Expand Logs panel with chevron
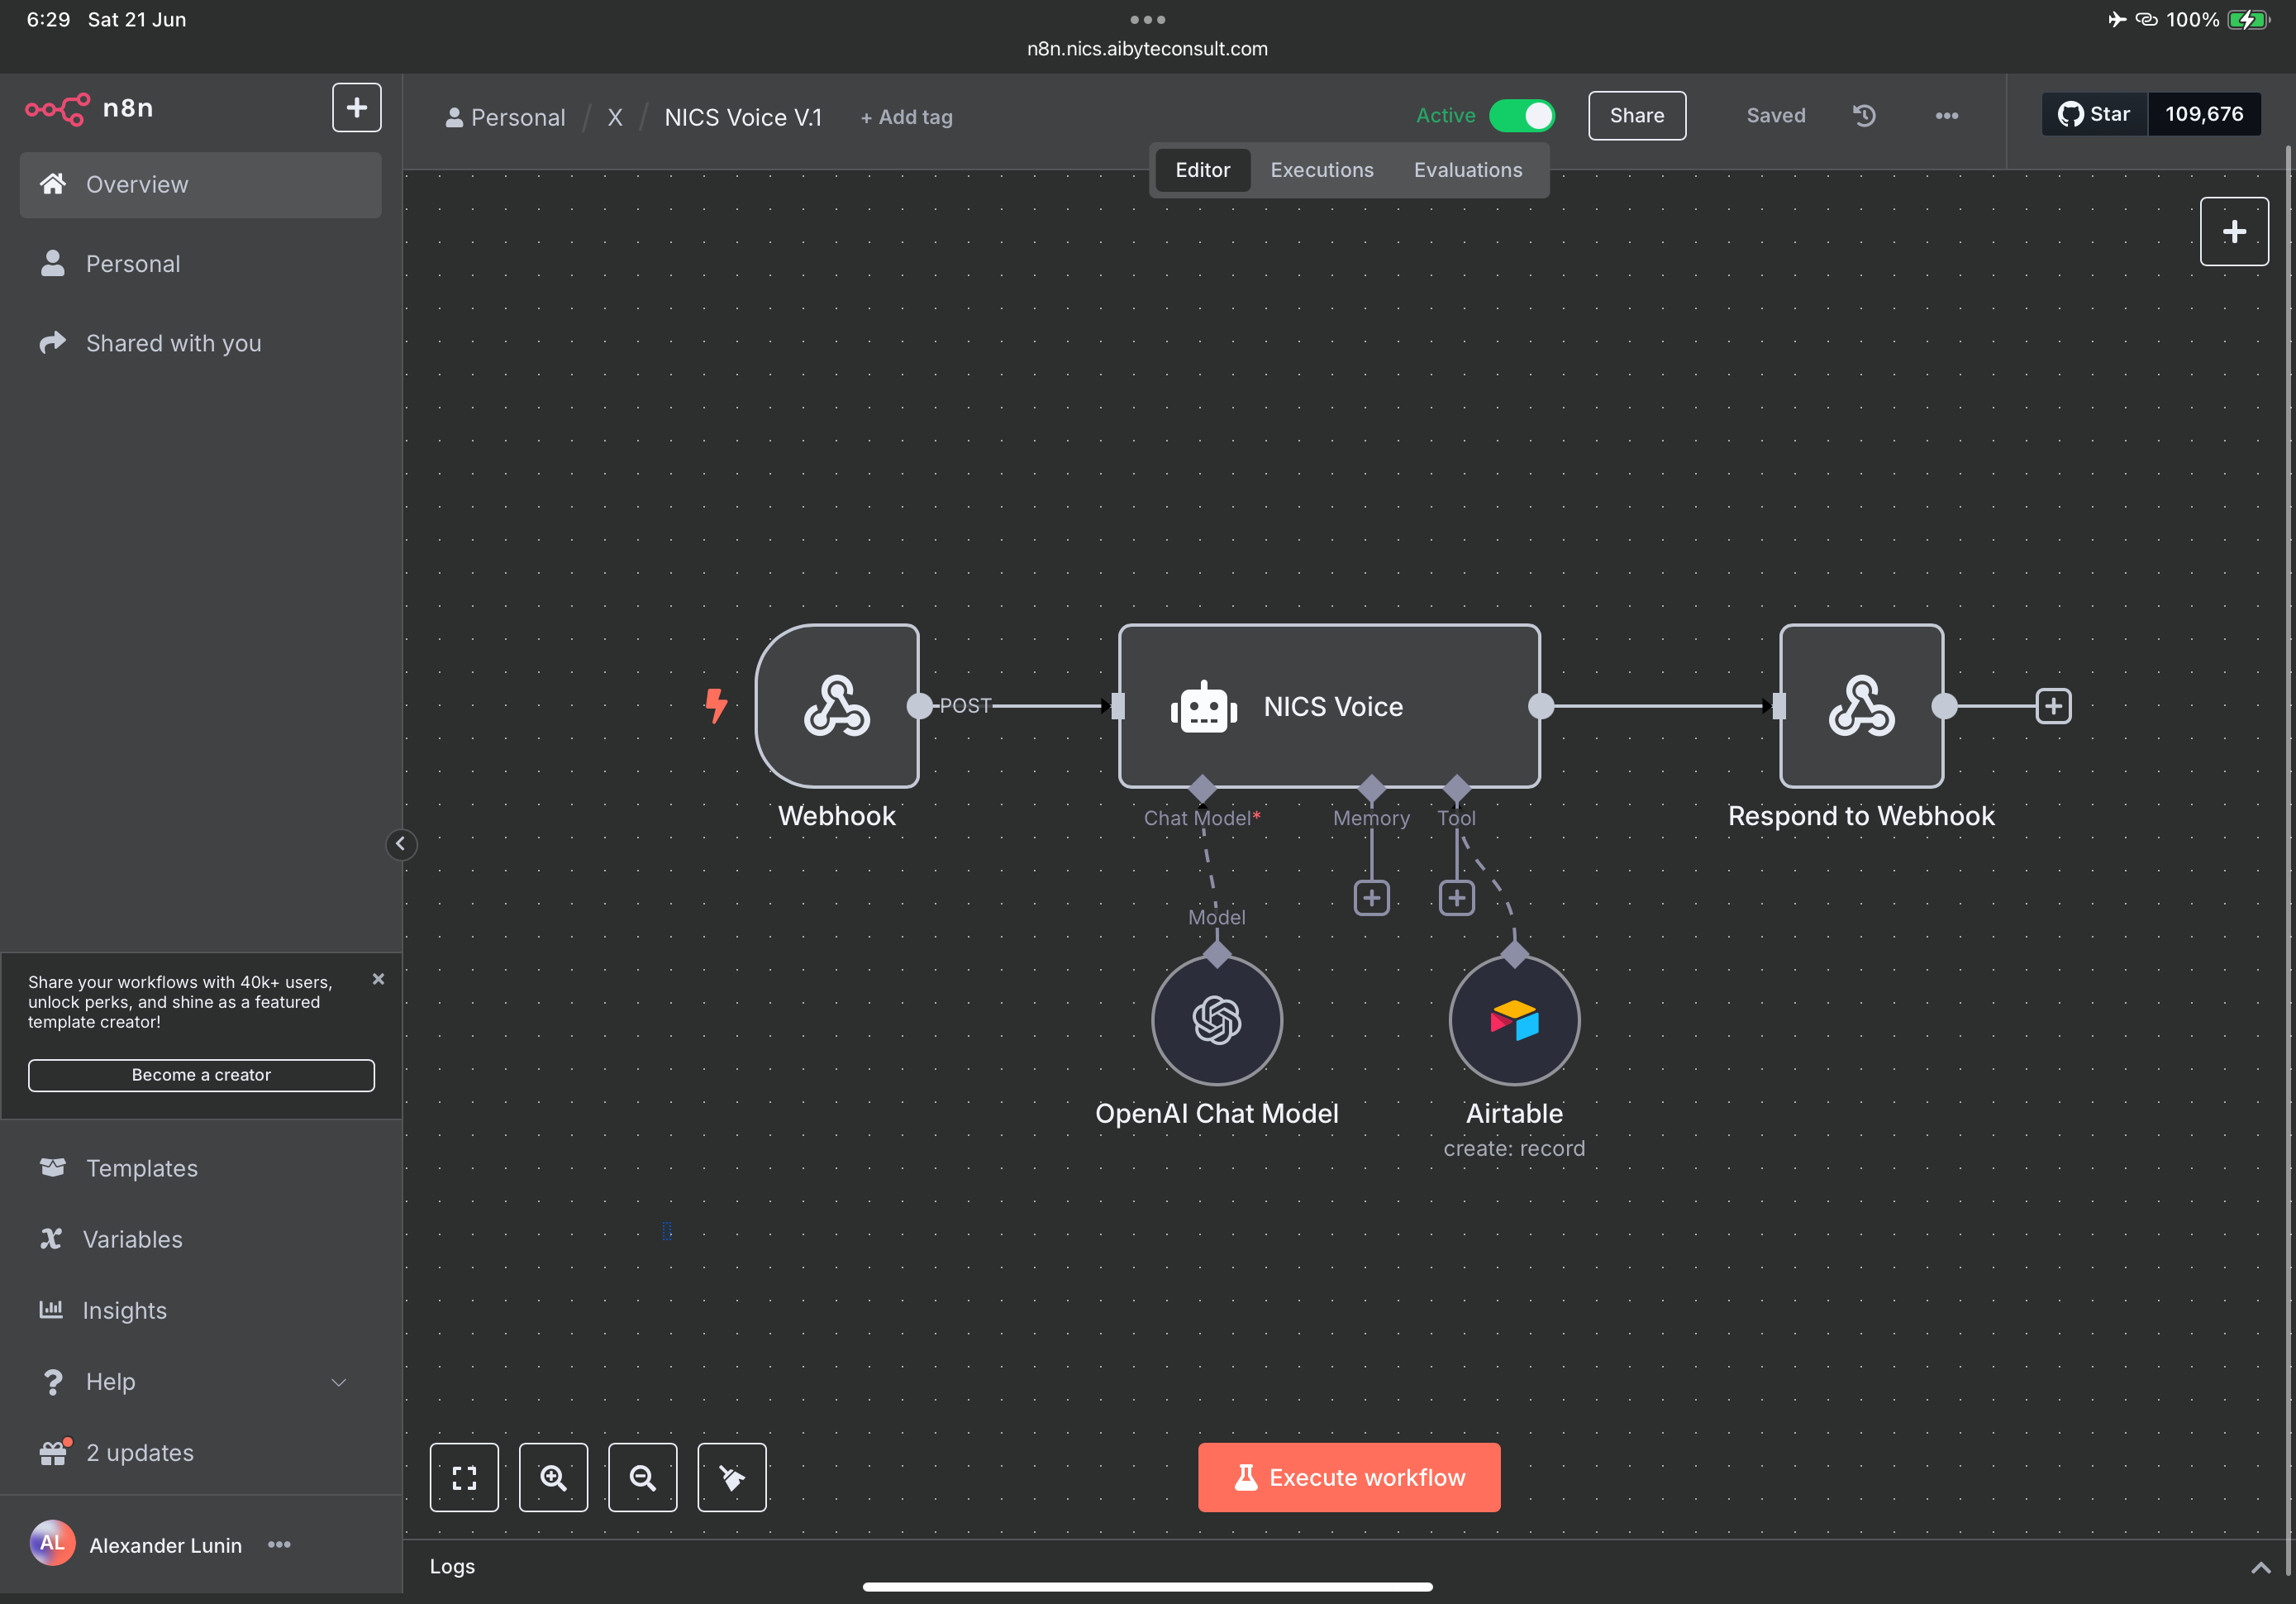2296x1604 pixels. pos(2260,1567)
